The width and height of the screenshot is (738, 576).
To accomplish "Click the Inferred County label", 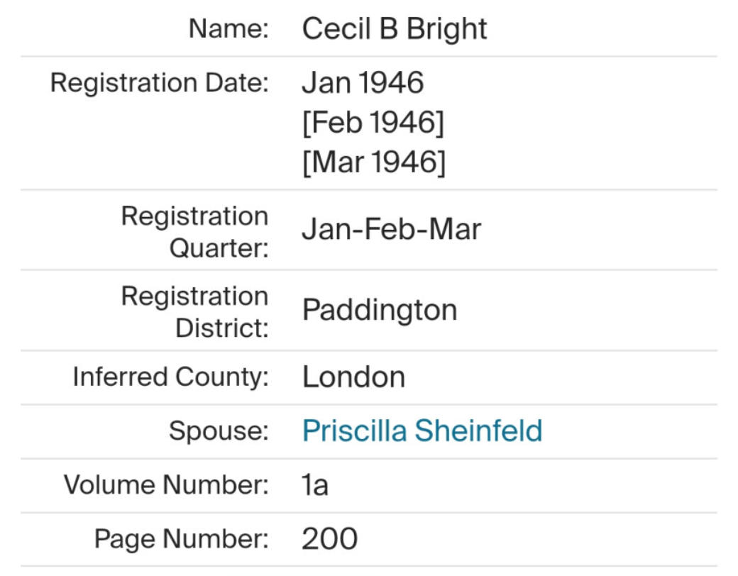I will (x=170, y=377).
